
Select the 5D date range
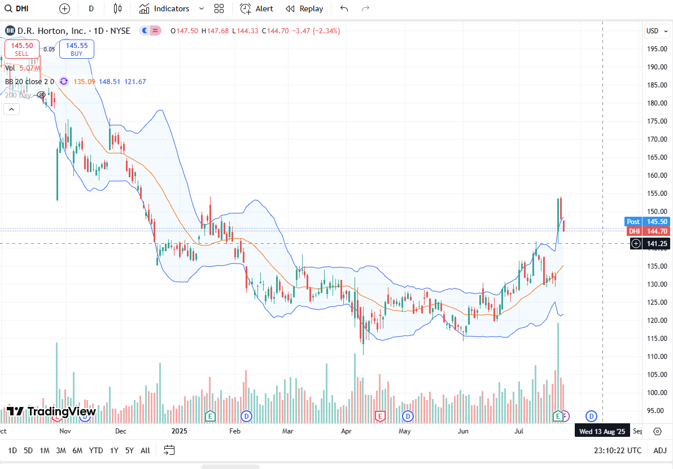[28, 450]
